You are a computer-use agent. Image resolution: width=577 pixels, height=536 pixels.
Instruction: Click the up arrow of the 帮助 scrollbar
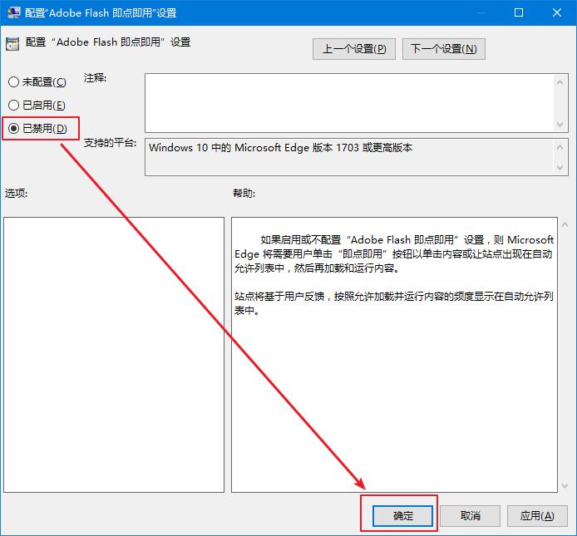[565, 224]
